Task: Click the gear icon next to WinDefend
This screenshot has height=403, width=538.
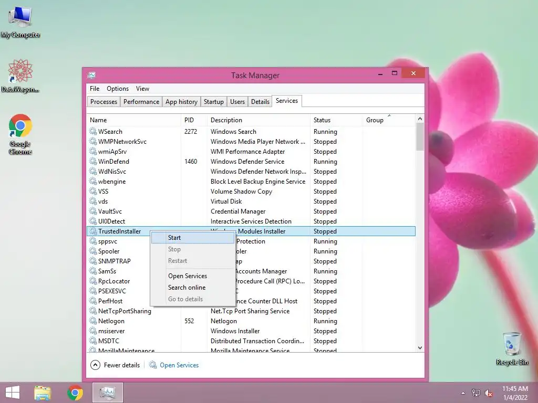Action: tap(93, 161)
